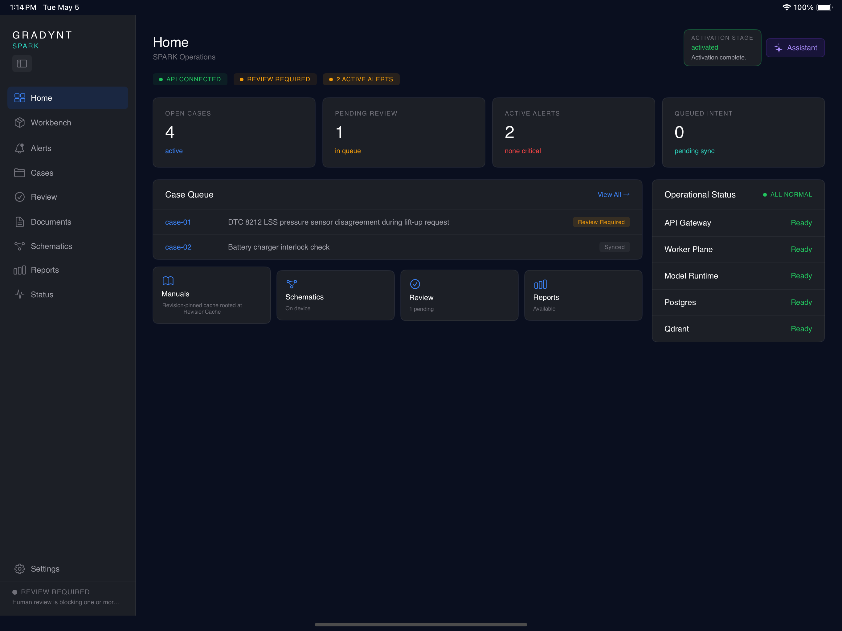Open the Settings label in sidebar
This screenshot has height=631, width=842.
(45, 568)
